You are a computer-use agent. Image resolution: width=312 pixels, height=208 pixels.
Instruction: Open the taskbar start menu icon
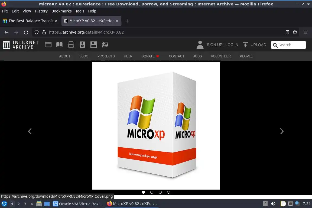(4, 204)
